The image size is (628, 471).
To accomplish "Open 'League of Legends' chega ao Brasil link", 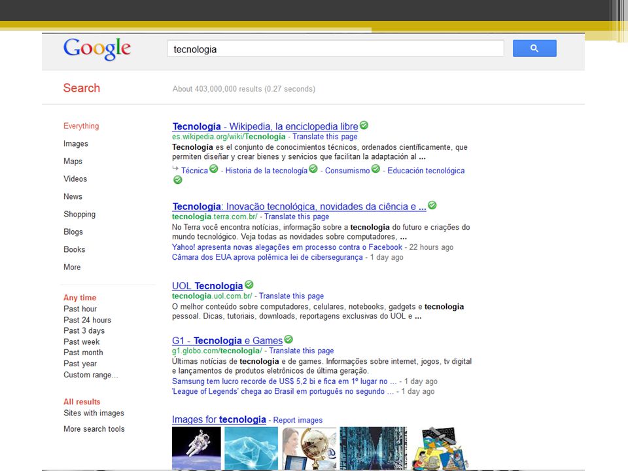I will click(283, 391).
